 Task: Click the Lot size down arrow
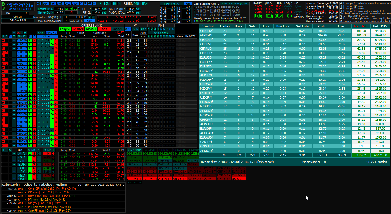pos(90,17)
